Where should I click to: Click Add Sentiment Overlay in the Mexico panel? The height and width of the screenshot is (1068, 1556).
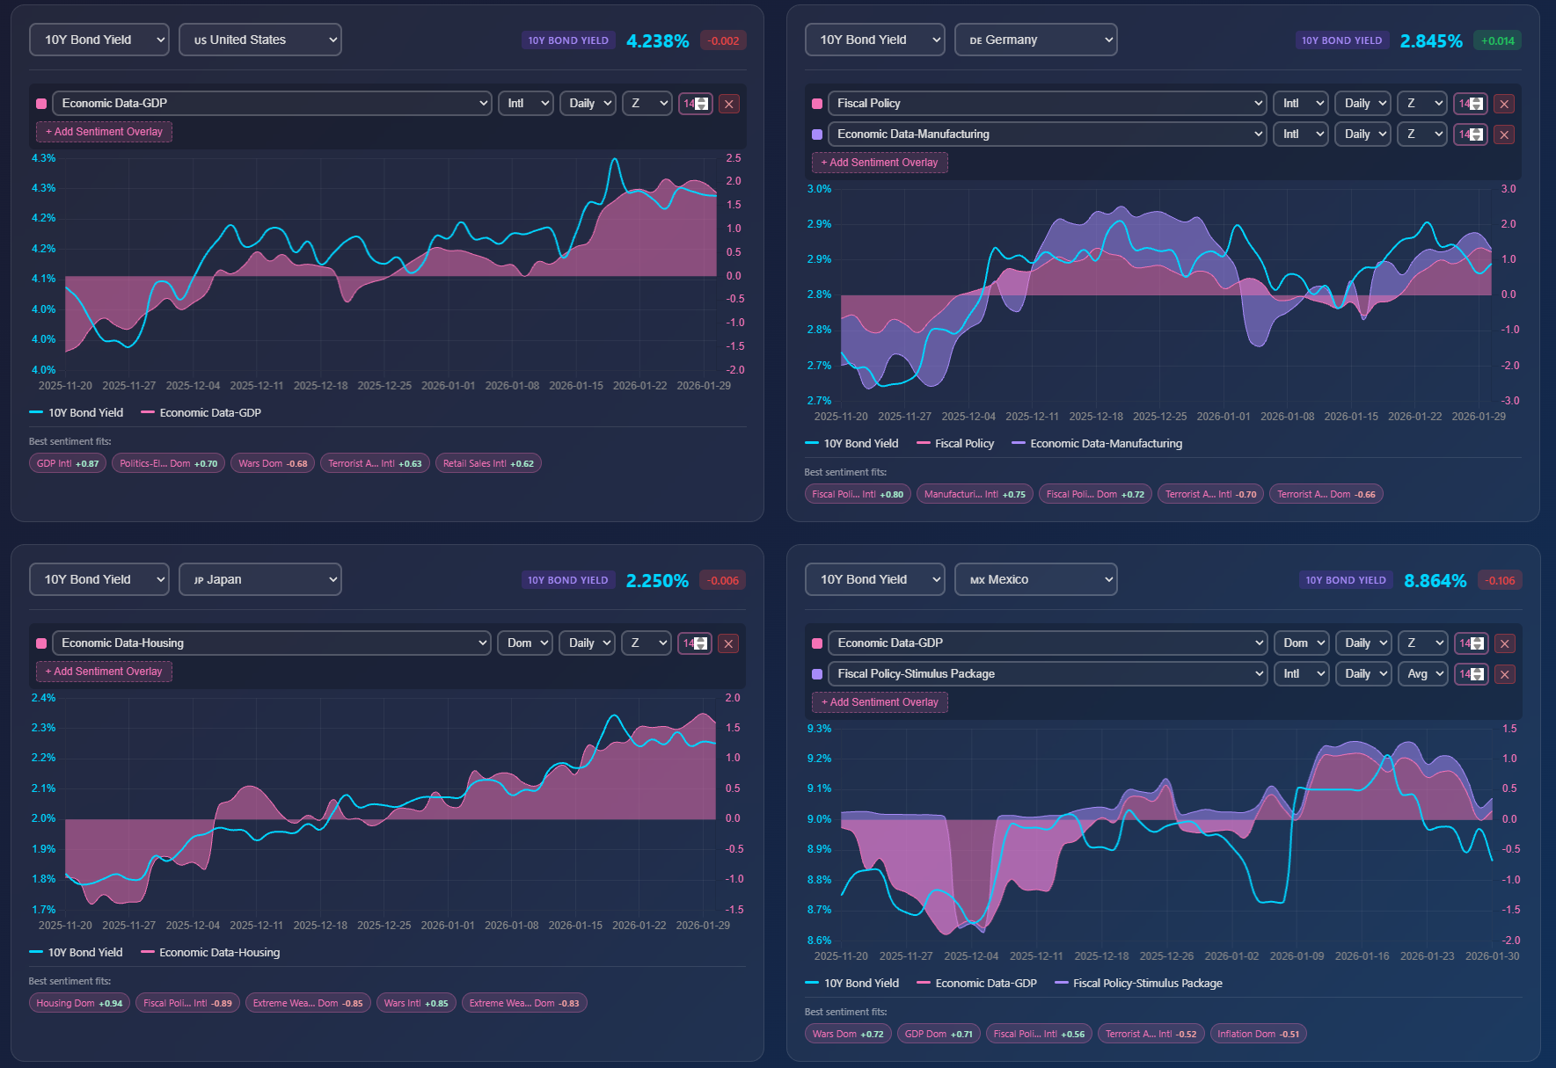(880, 702)
